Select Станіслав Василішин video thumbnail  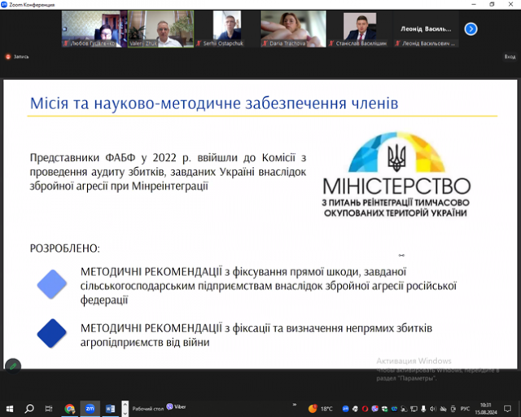pyautogui.click(x=360, y=29)
